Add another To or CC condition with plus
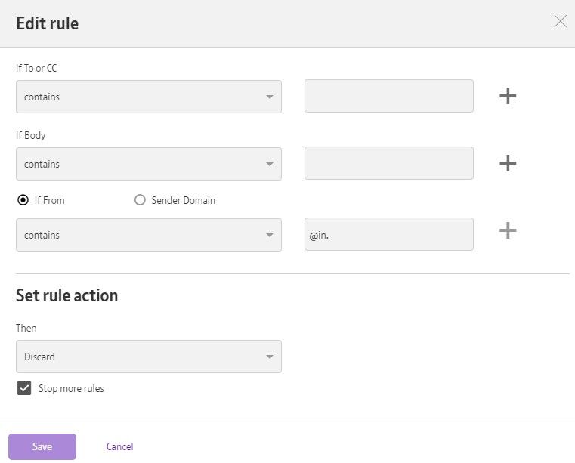The height and width of the screenshot is (463, 575). [x=508, y=96]
